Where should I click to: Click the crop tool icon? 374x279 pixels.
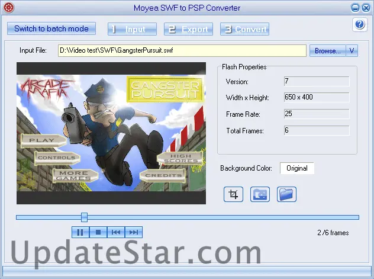(x=233, y=194)
